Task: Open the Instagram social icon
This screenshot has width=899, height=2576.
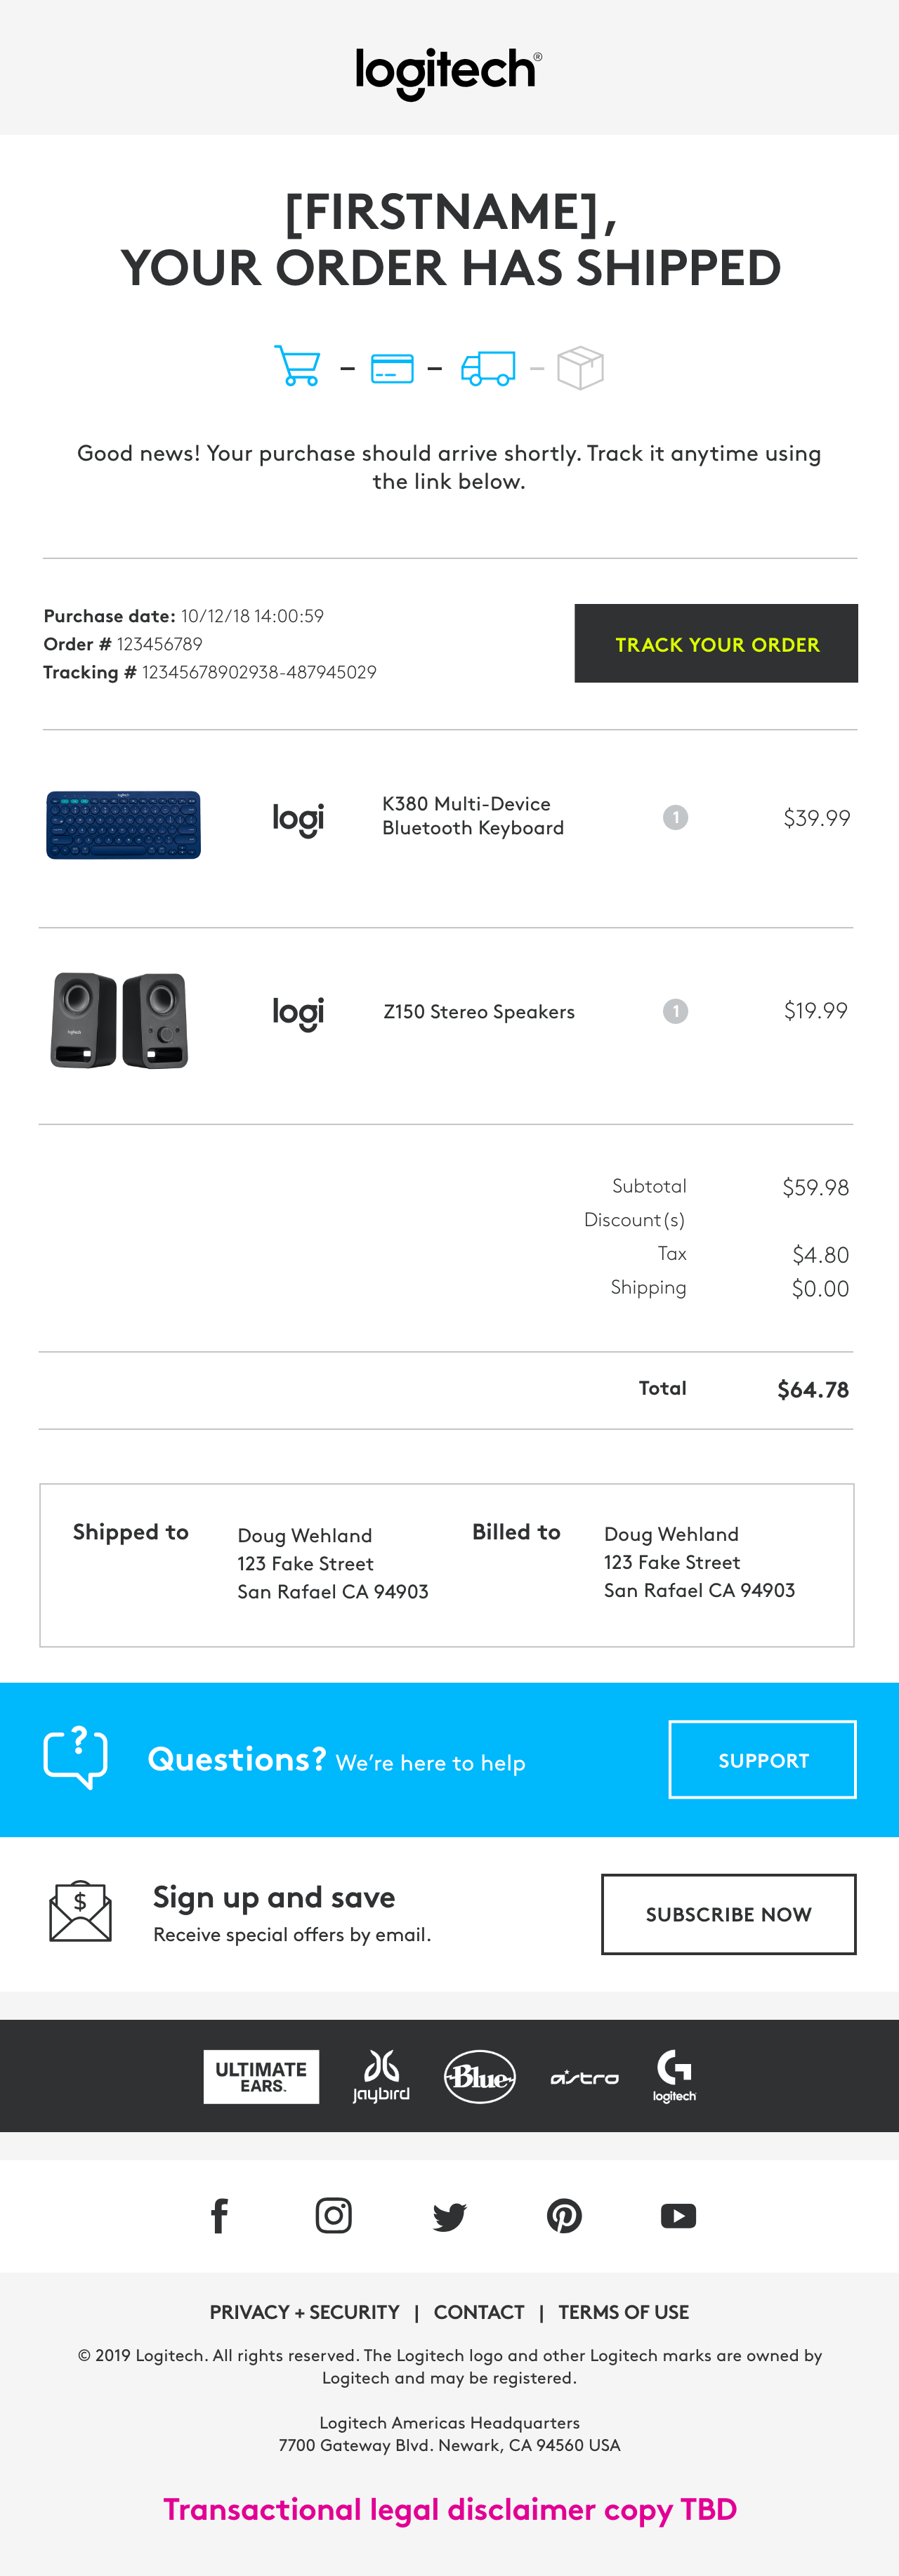Action: 333,2216
